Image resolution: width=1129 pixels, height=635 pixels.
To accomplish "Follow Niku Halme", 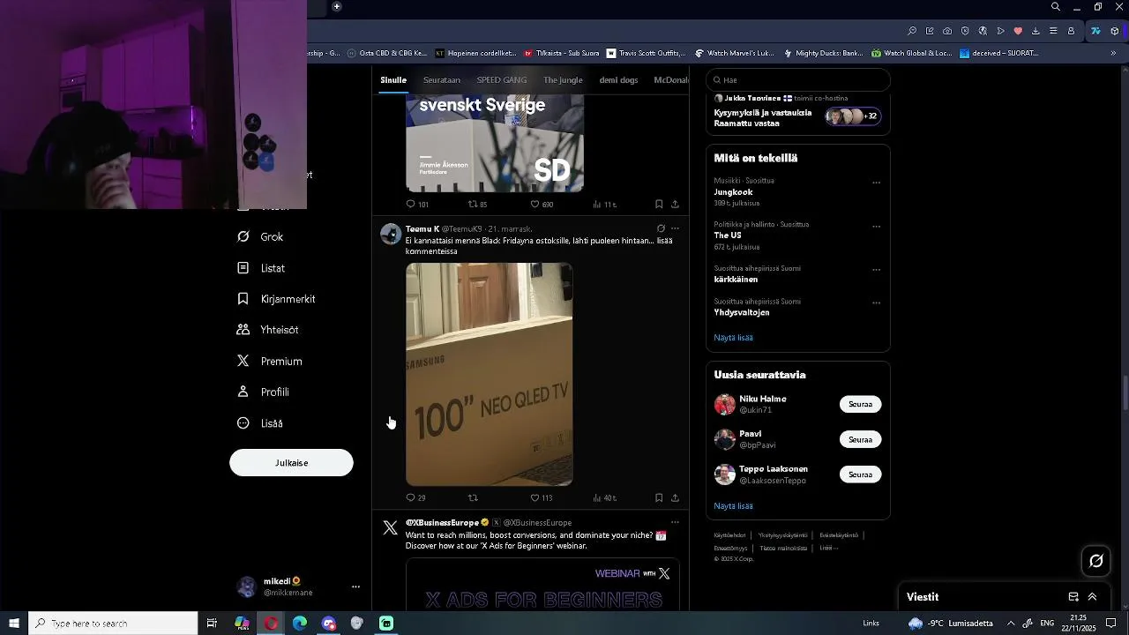I will click(860, 404).
